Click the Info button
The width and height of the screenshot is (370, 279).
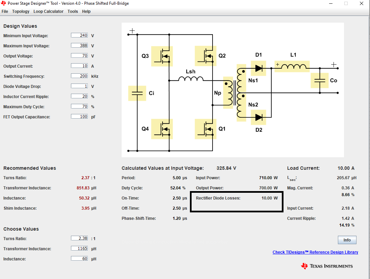[347, 240]
